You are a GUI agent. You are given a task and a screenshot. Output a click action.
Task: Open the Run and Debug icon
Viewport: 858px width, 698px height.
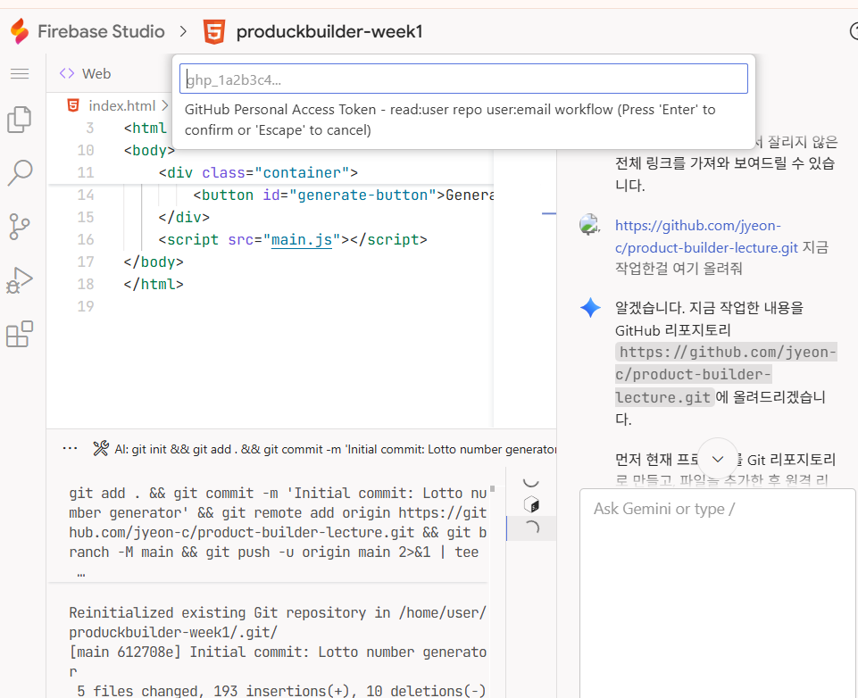(x=20, y=280)
